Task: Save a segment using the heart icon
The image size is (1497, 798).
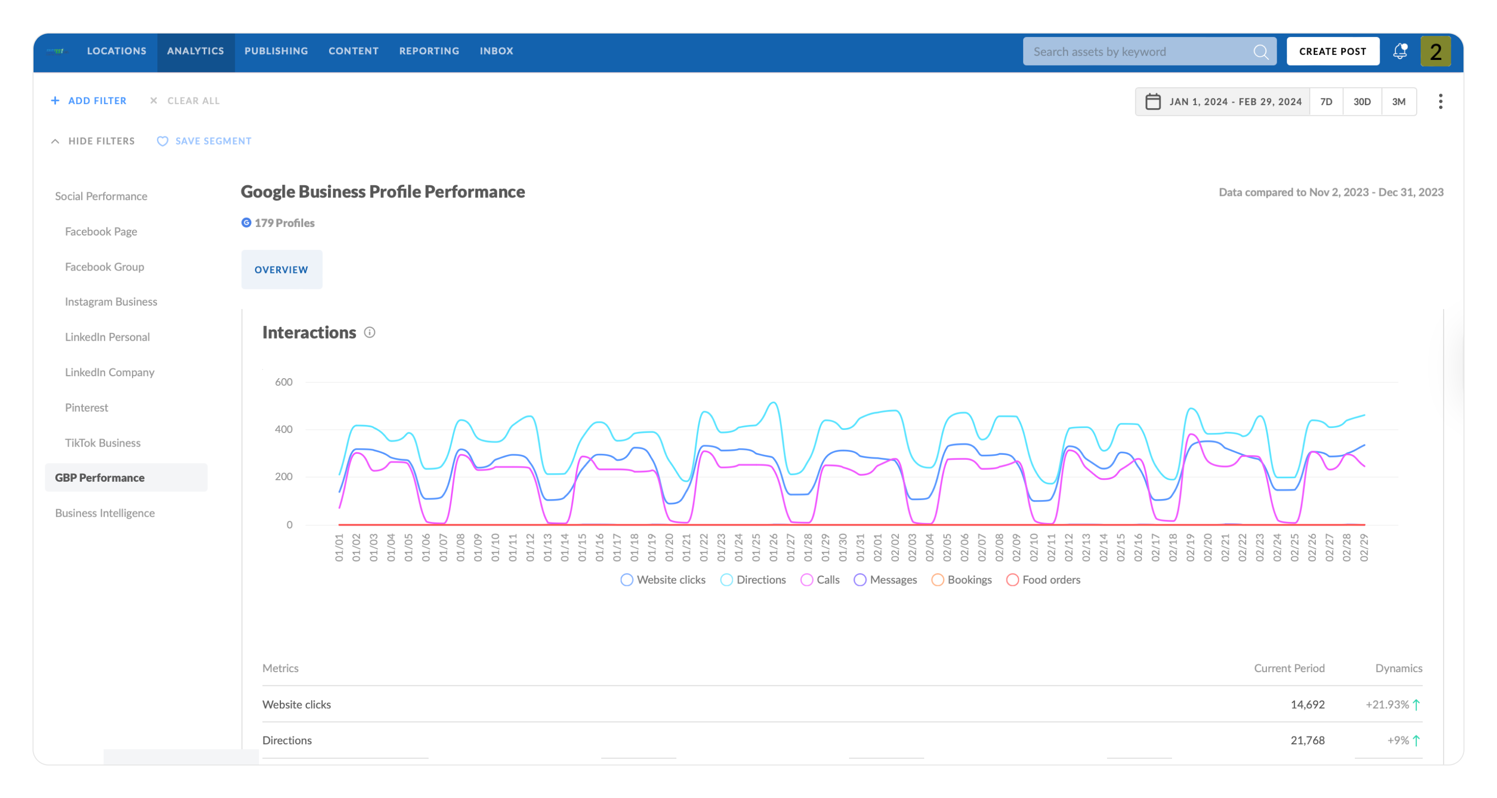Action: tap(162, 141)
